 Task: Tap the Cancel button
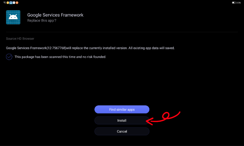tap(122, 131)
